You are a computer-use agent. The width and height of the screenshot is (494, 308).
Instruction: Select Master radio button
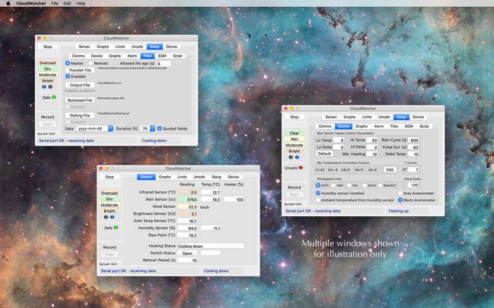[68, 63]
